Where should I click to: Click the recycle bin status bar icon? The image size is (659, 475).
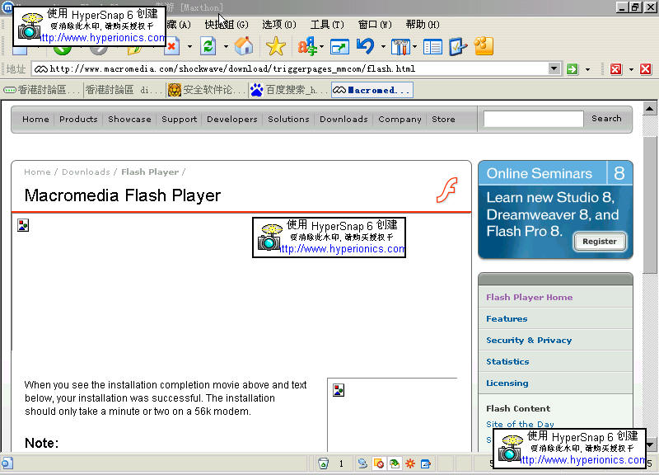click(x=323, y=463)
